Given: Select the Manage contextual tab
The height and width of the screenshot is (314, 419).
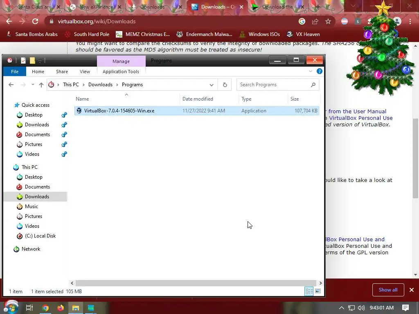Looking at the screenshot, I should tap(121, 61).
